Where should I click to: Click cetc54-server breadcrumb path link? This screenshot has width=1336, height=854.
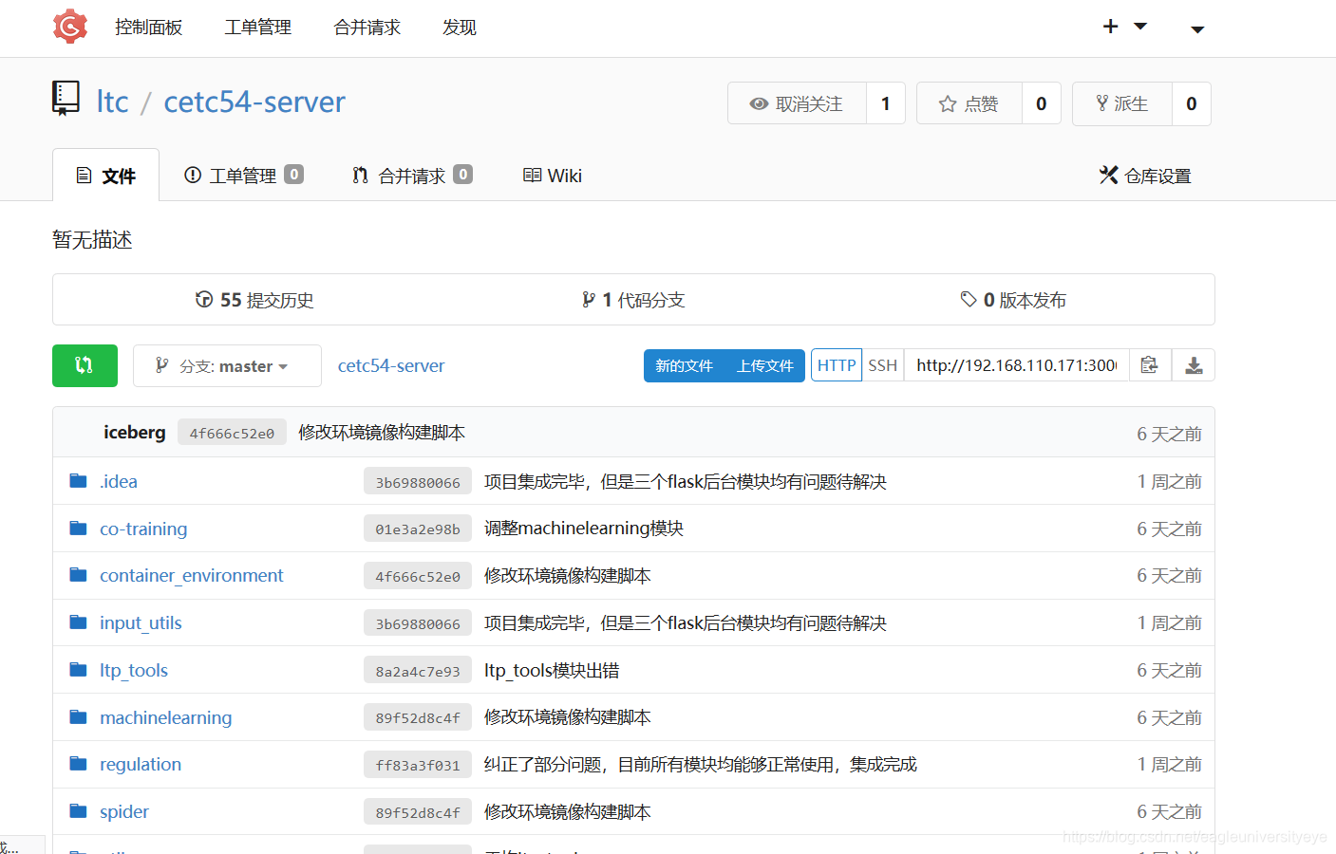[391, 365]
